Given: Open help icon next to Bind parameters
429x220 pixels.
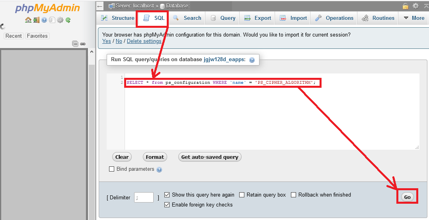Looking at the screenshot, I should click(x=159, y=170).
